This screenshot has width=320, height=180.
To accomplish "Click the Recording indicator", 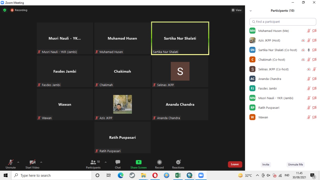I will tap(19, 10).
